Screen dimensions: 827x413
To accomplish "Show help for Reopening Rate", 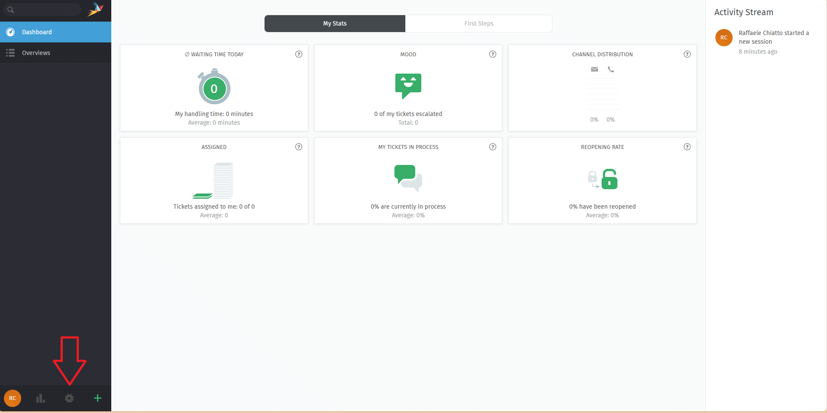I will point(687,147).
